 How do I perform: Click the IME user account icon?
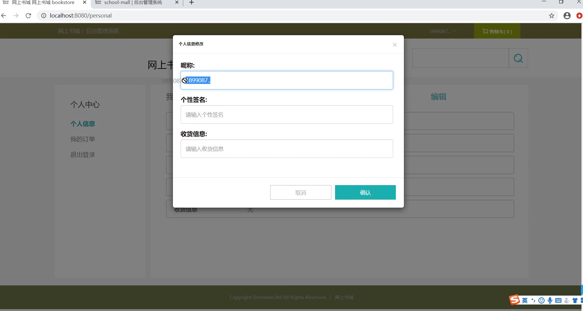567,301
